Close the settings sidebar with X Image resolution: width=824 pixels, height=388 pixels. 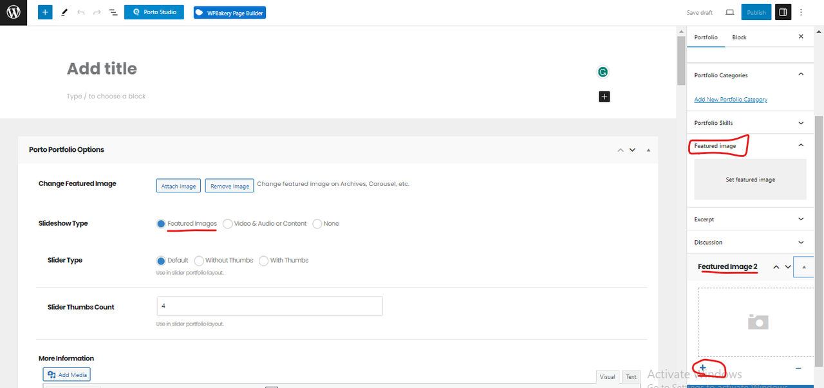801,37
